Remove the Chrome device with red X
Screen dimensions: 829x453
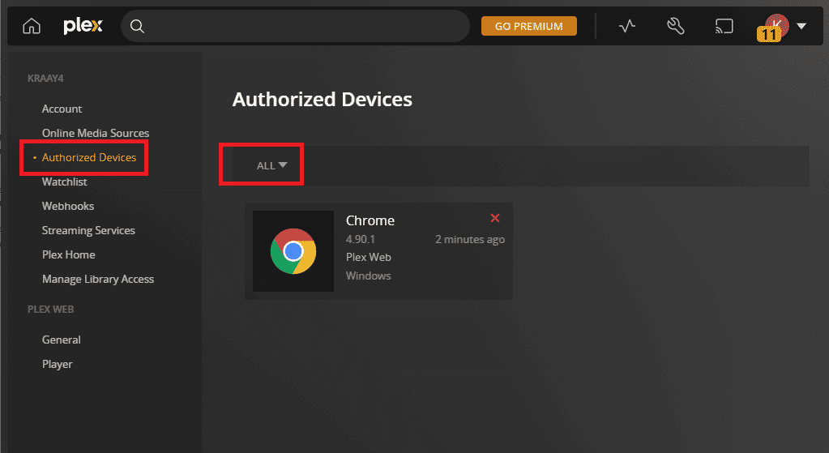(495, 218)
